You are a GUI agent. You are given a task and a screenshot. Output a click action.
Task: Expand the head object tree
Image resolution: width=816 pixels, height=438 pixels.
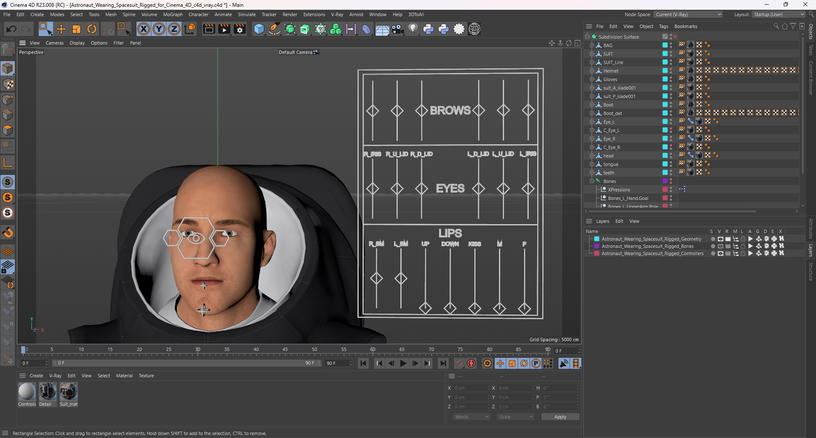click(592, 155)
